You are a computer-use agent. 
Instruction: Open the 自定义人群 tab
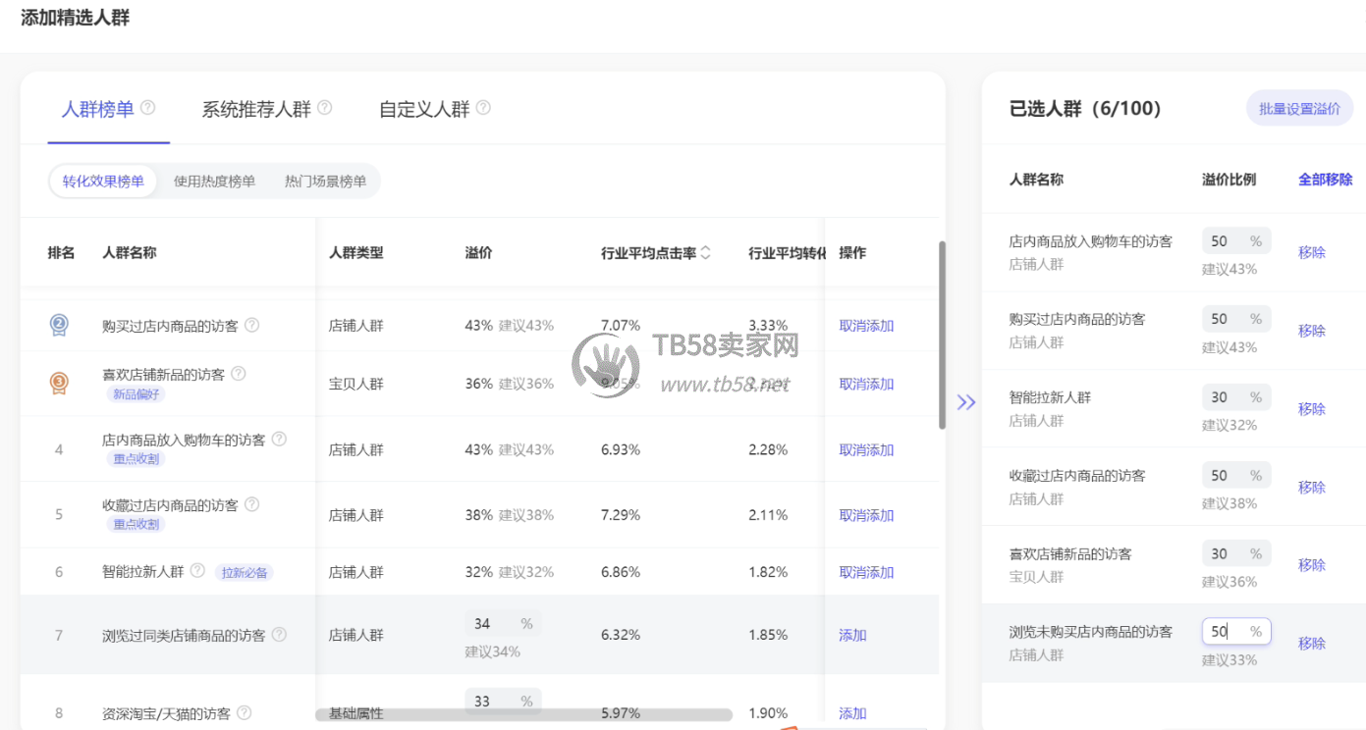click(424, 109)
